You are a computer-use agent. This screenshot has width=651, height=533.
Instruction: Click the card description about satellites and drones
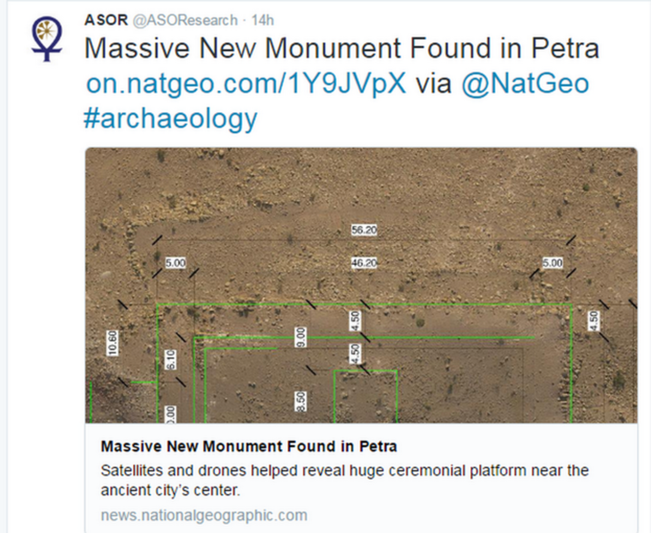point(344,480)
